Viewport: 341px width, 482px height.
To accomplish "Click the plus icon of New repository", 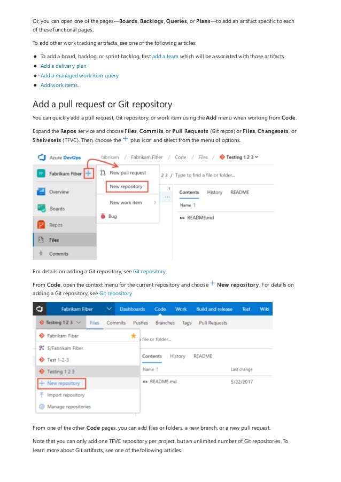I will 42,383.
